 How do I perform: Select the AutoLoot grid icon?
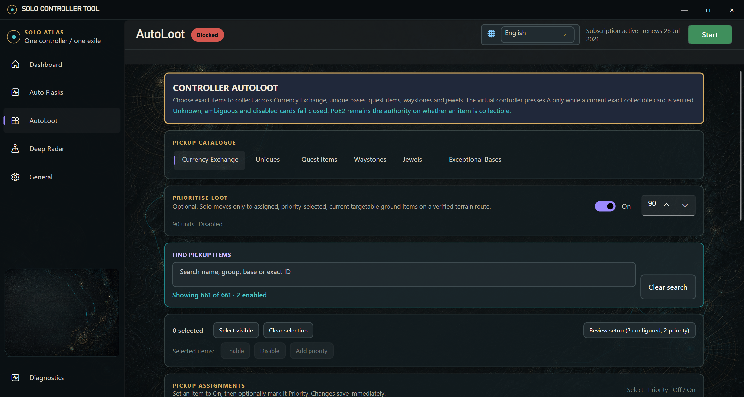tap(15, 120)
